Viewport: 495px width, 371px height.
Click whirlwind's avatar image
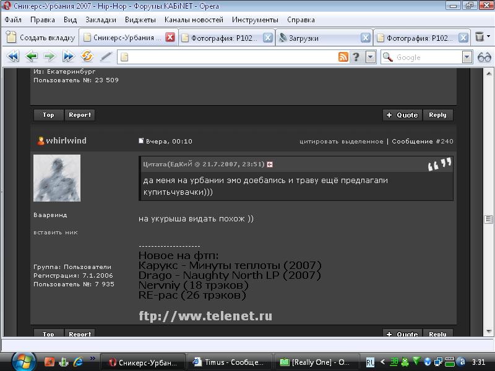[56, 178]
